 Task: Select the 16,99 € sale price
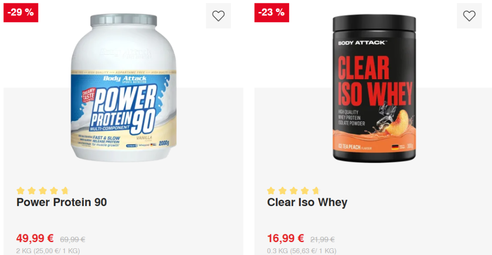tap(285, 238)
